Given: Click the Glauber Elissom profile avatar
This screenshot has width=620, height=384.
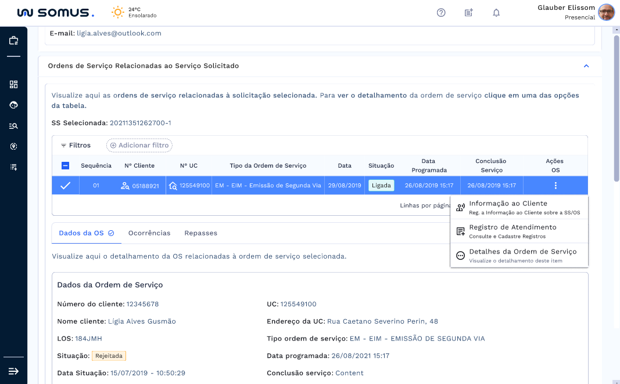Looking at the screenshot, I should pos(606,13).
